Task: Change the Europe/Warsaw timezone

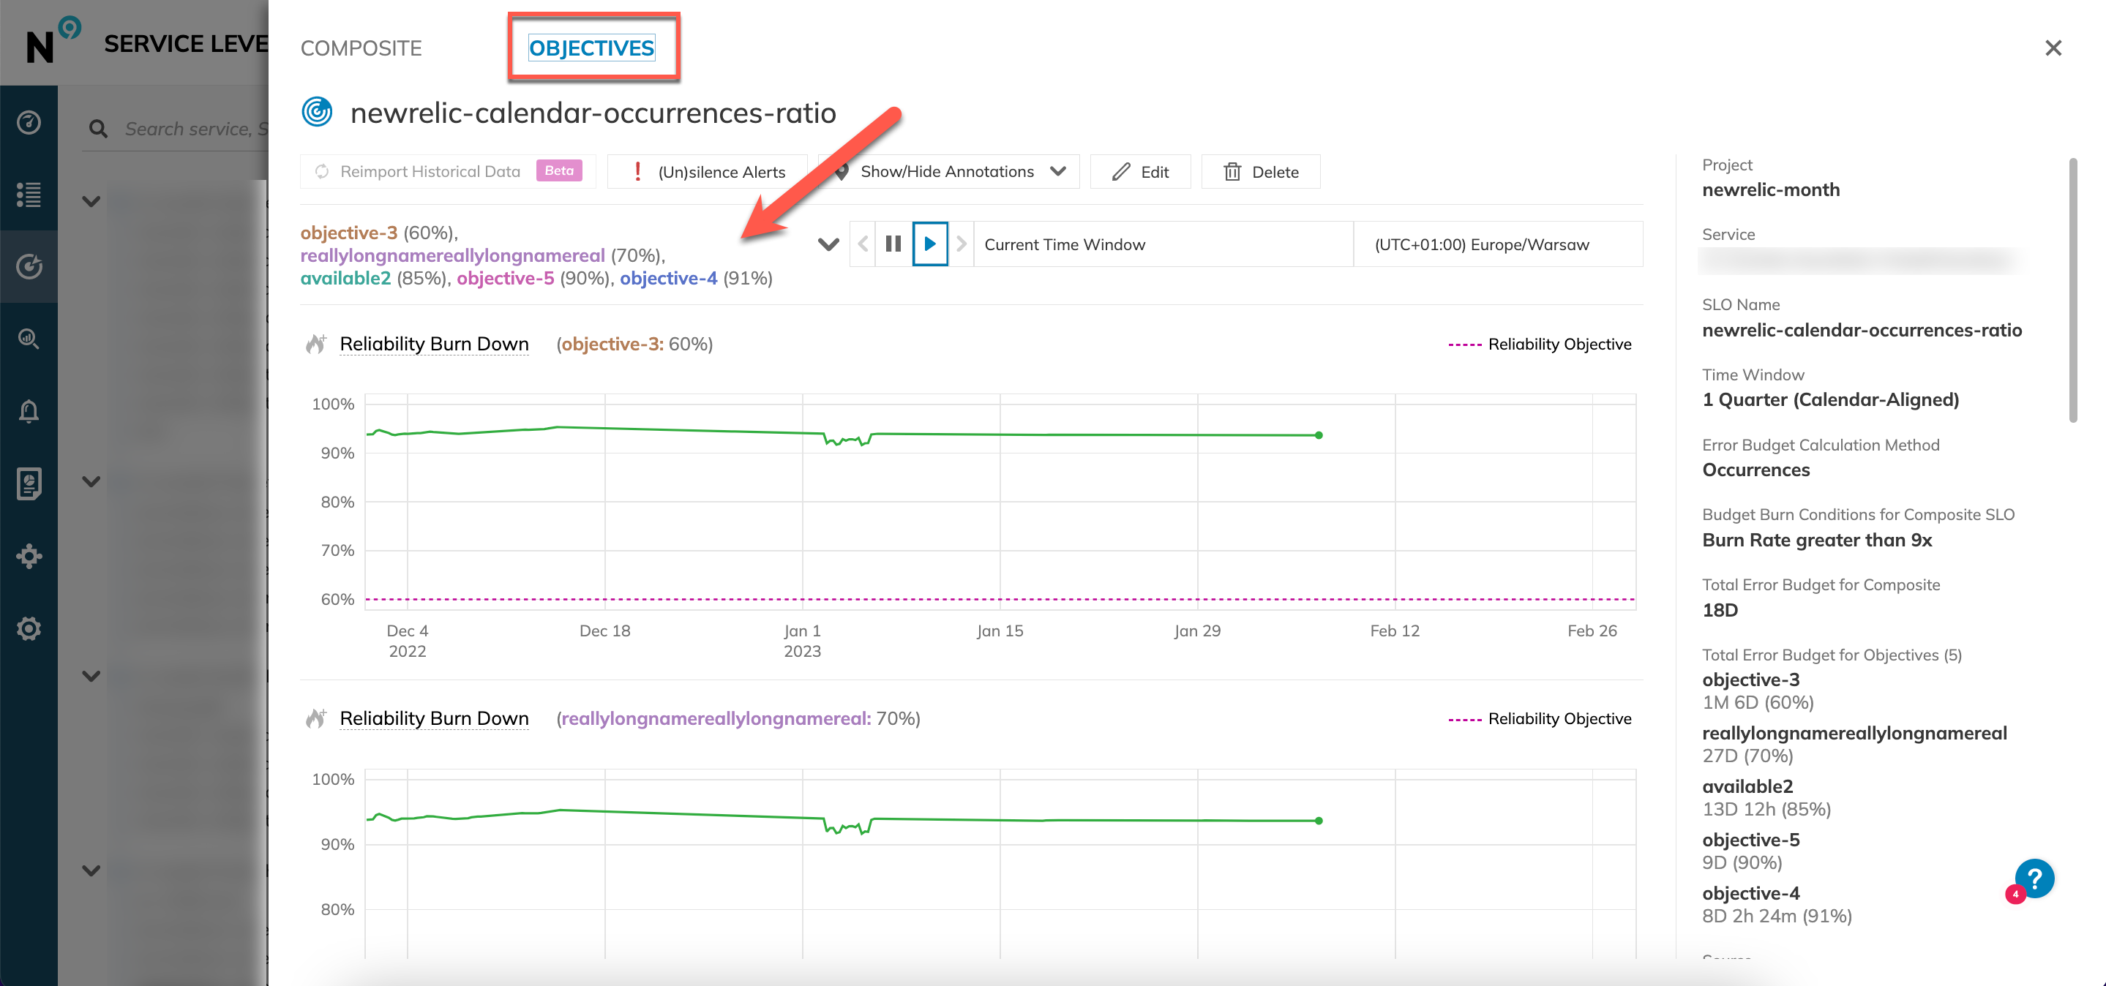Action: point(1498,244)
